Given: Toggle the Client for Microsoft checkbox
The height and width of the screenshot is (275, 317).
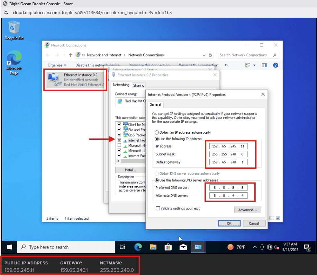Looking at the screenshot, I should pos(119,124).
